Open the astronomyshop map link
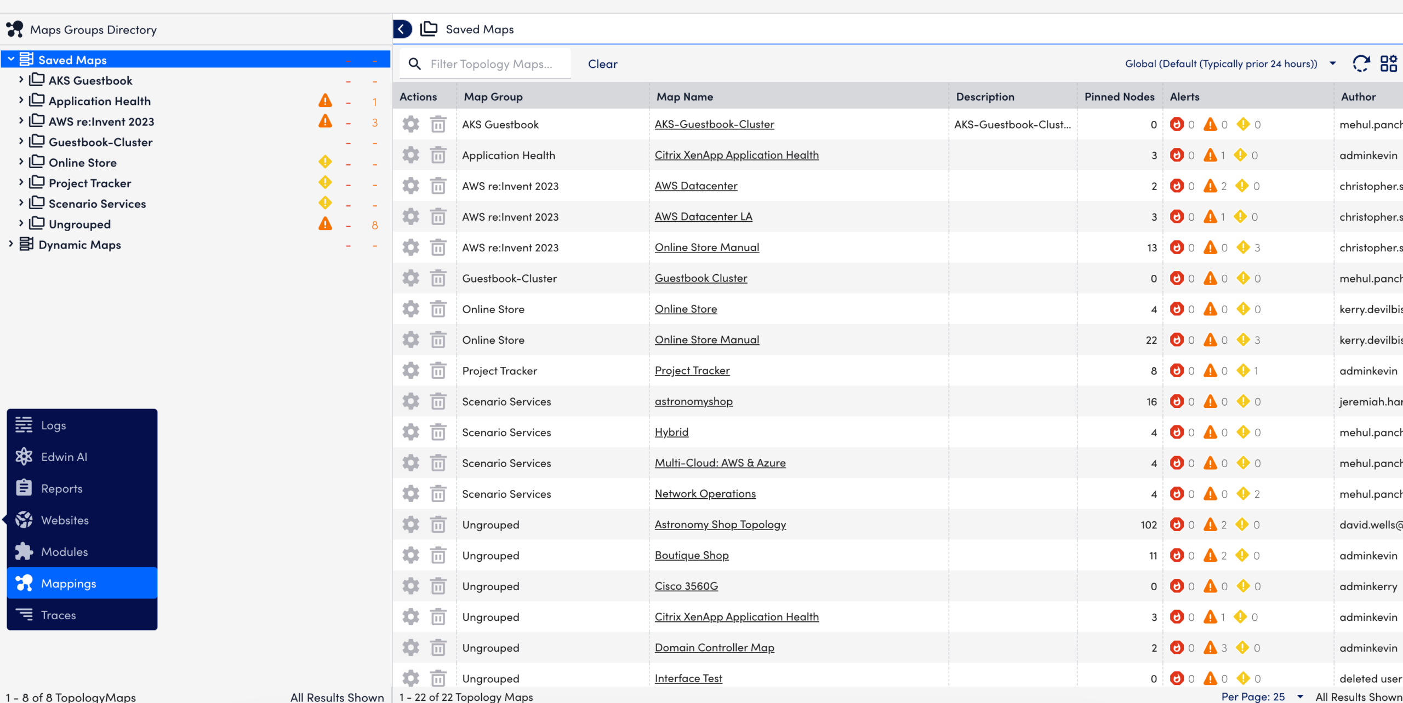The image size is (1403, 703). click(693, 401)
